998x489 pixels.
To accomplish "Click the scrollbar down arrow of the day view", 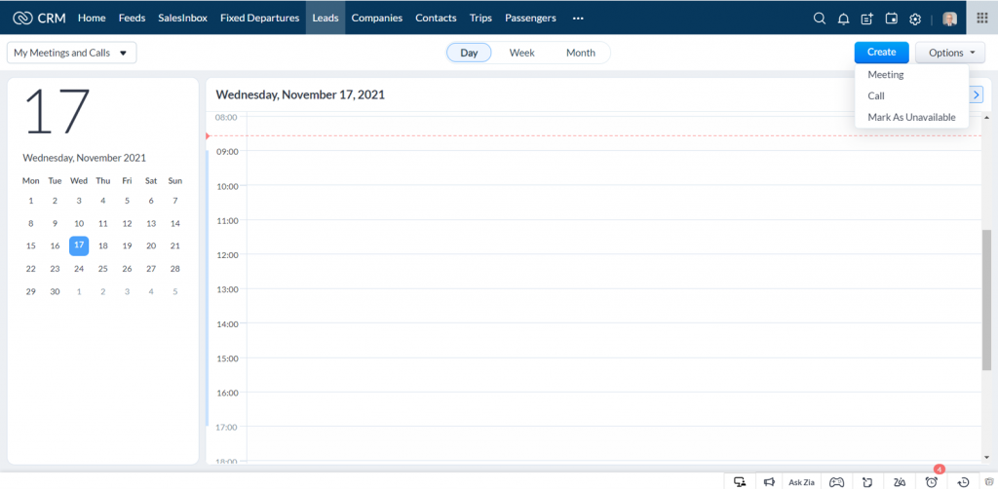I will point(986,457).
